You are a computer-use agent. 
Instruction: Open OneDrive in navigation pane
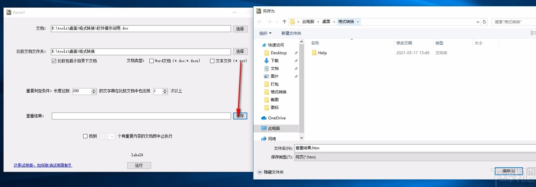point(273,118)
